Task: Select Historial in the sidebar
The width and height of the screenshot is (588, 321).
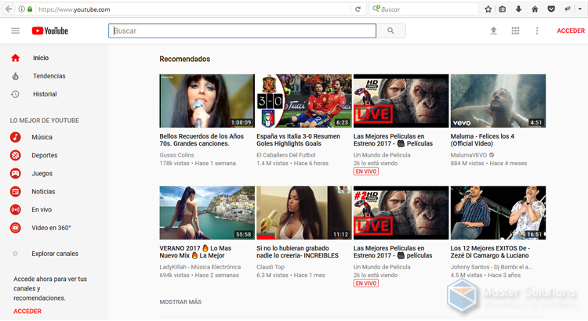Action: (45, 94)
